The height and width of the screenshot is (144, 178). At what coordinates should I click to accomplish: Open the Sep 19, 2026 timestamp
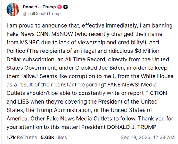147,137
